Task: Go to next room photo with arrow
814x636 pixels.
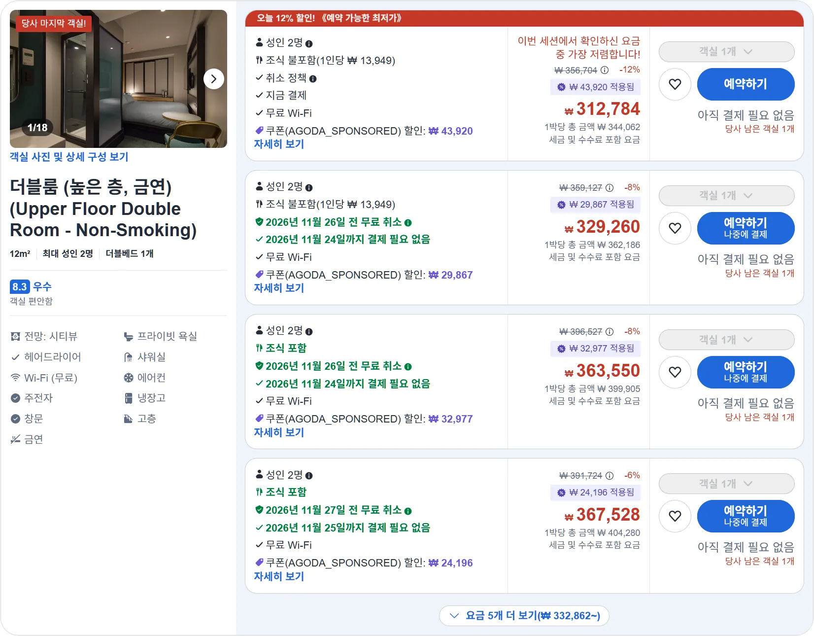Action: click(214, 79)
